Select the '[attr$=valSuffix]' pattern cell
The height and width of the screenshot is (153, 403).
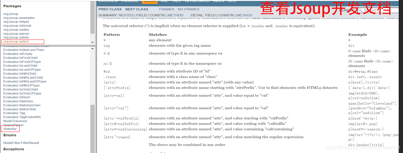[x=121, y=124]
